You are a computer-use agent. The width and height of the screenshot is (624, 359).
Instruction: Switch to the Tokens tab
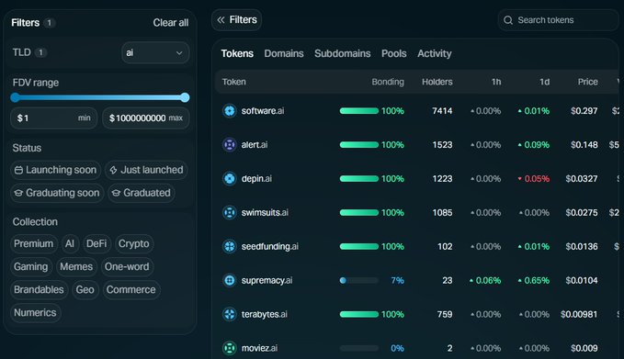[x=237, y=53]
